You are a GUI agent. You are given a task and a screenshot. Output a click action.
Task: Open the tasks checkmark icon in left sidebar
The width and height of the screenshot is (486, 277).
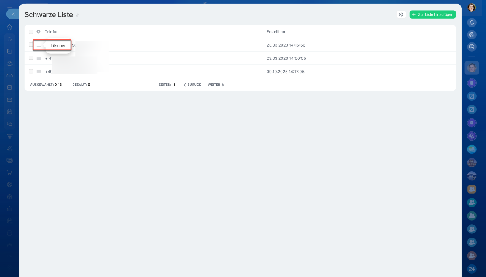9,88
